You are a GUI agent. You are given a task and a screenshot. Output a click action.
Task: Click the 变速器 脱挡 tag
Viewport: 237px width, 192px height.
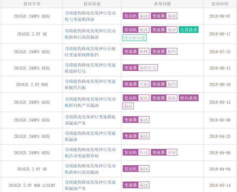point(164,51)
